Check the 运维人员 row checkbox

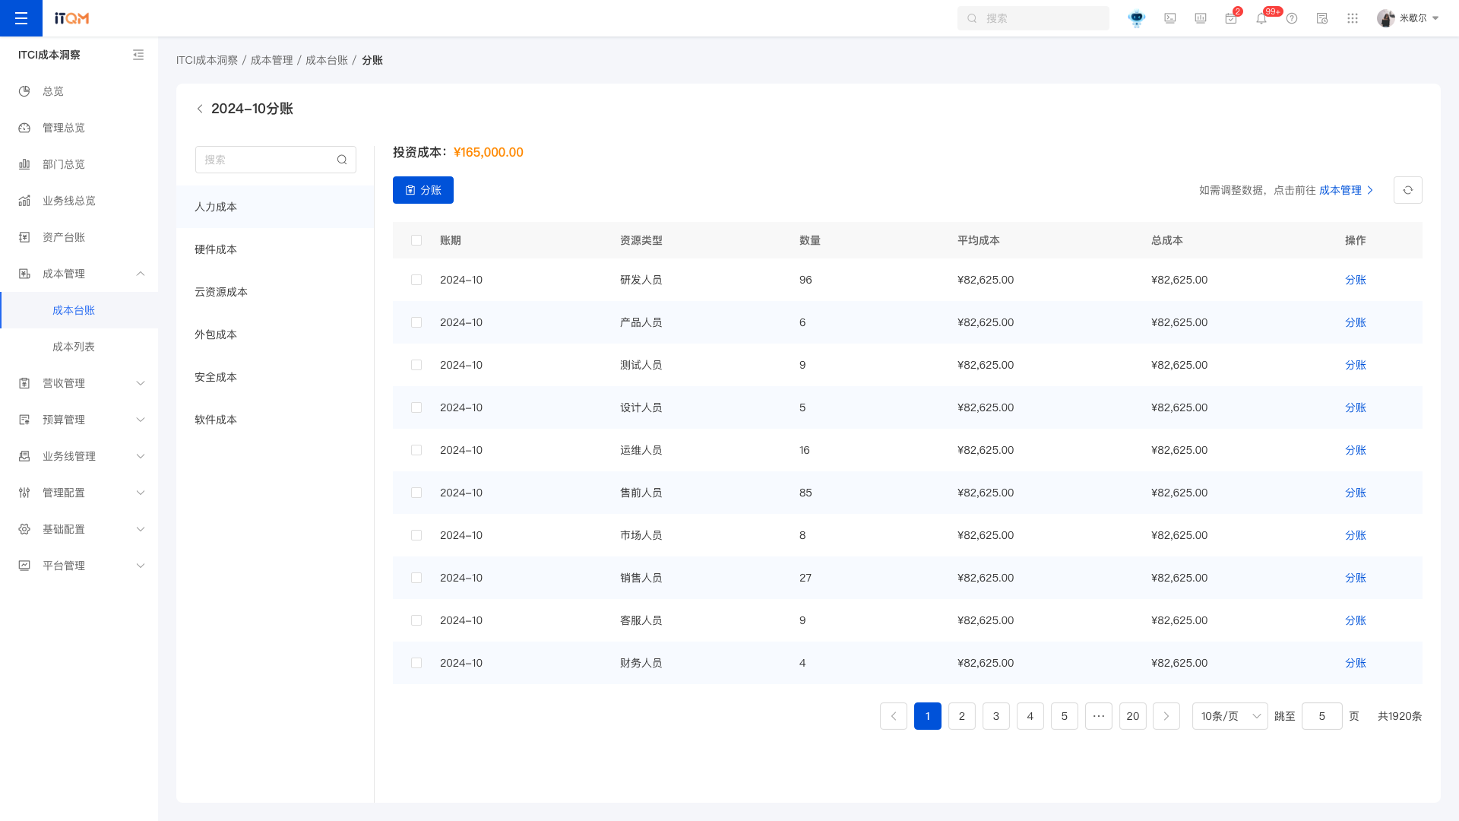coord(416,450)
